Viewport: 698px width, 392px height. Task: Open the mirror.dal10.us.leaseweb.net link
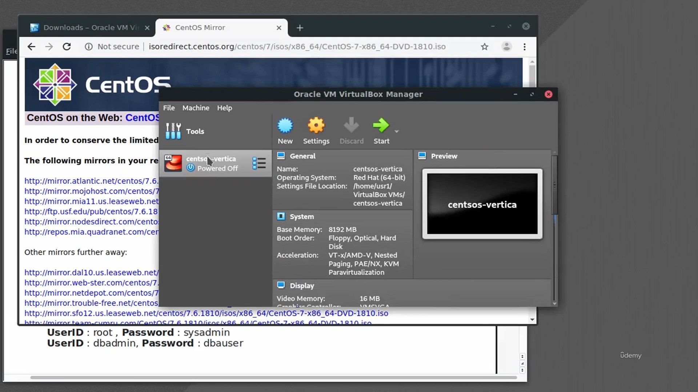(91, 272)
